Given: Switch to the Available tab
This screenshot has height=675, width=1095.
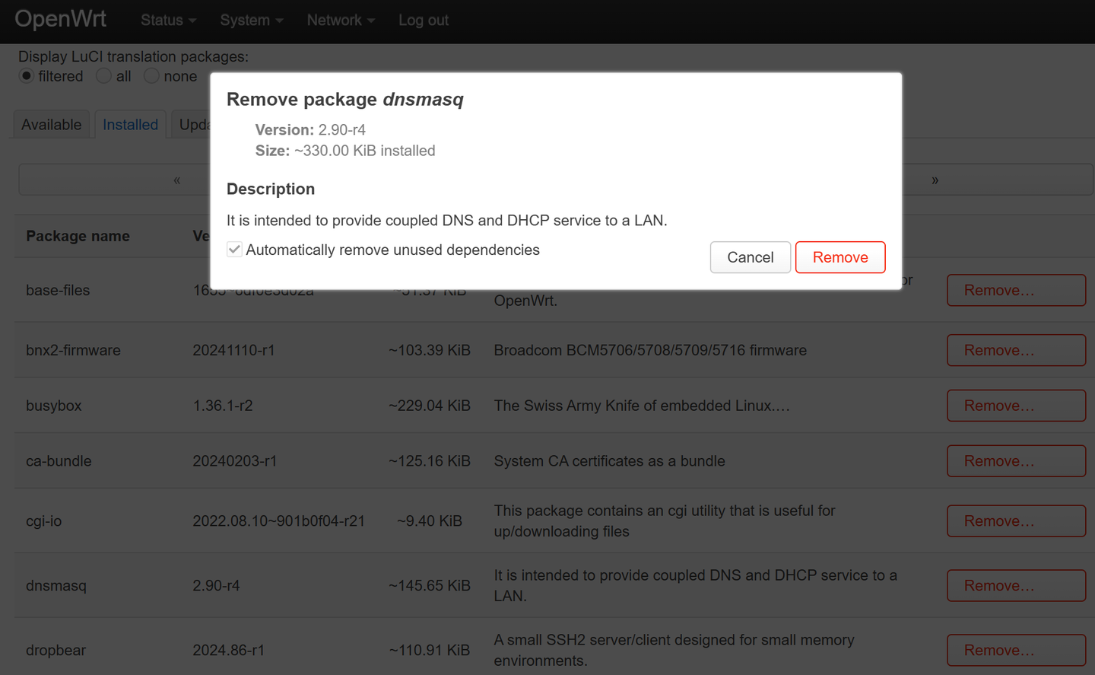Looking at the screenshot, I should [52, 125].
